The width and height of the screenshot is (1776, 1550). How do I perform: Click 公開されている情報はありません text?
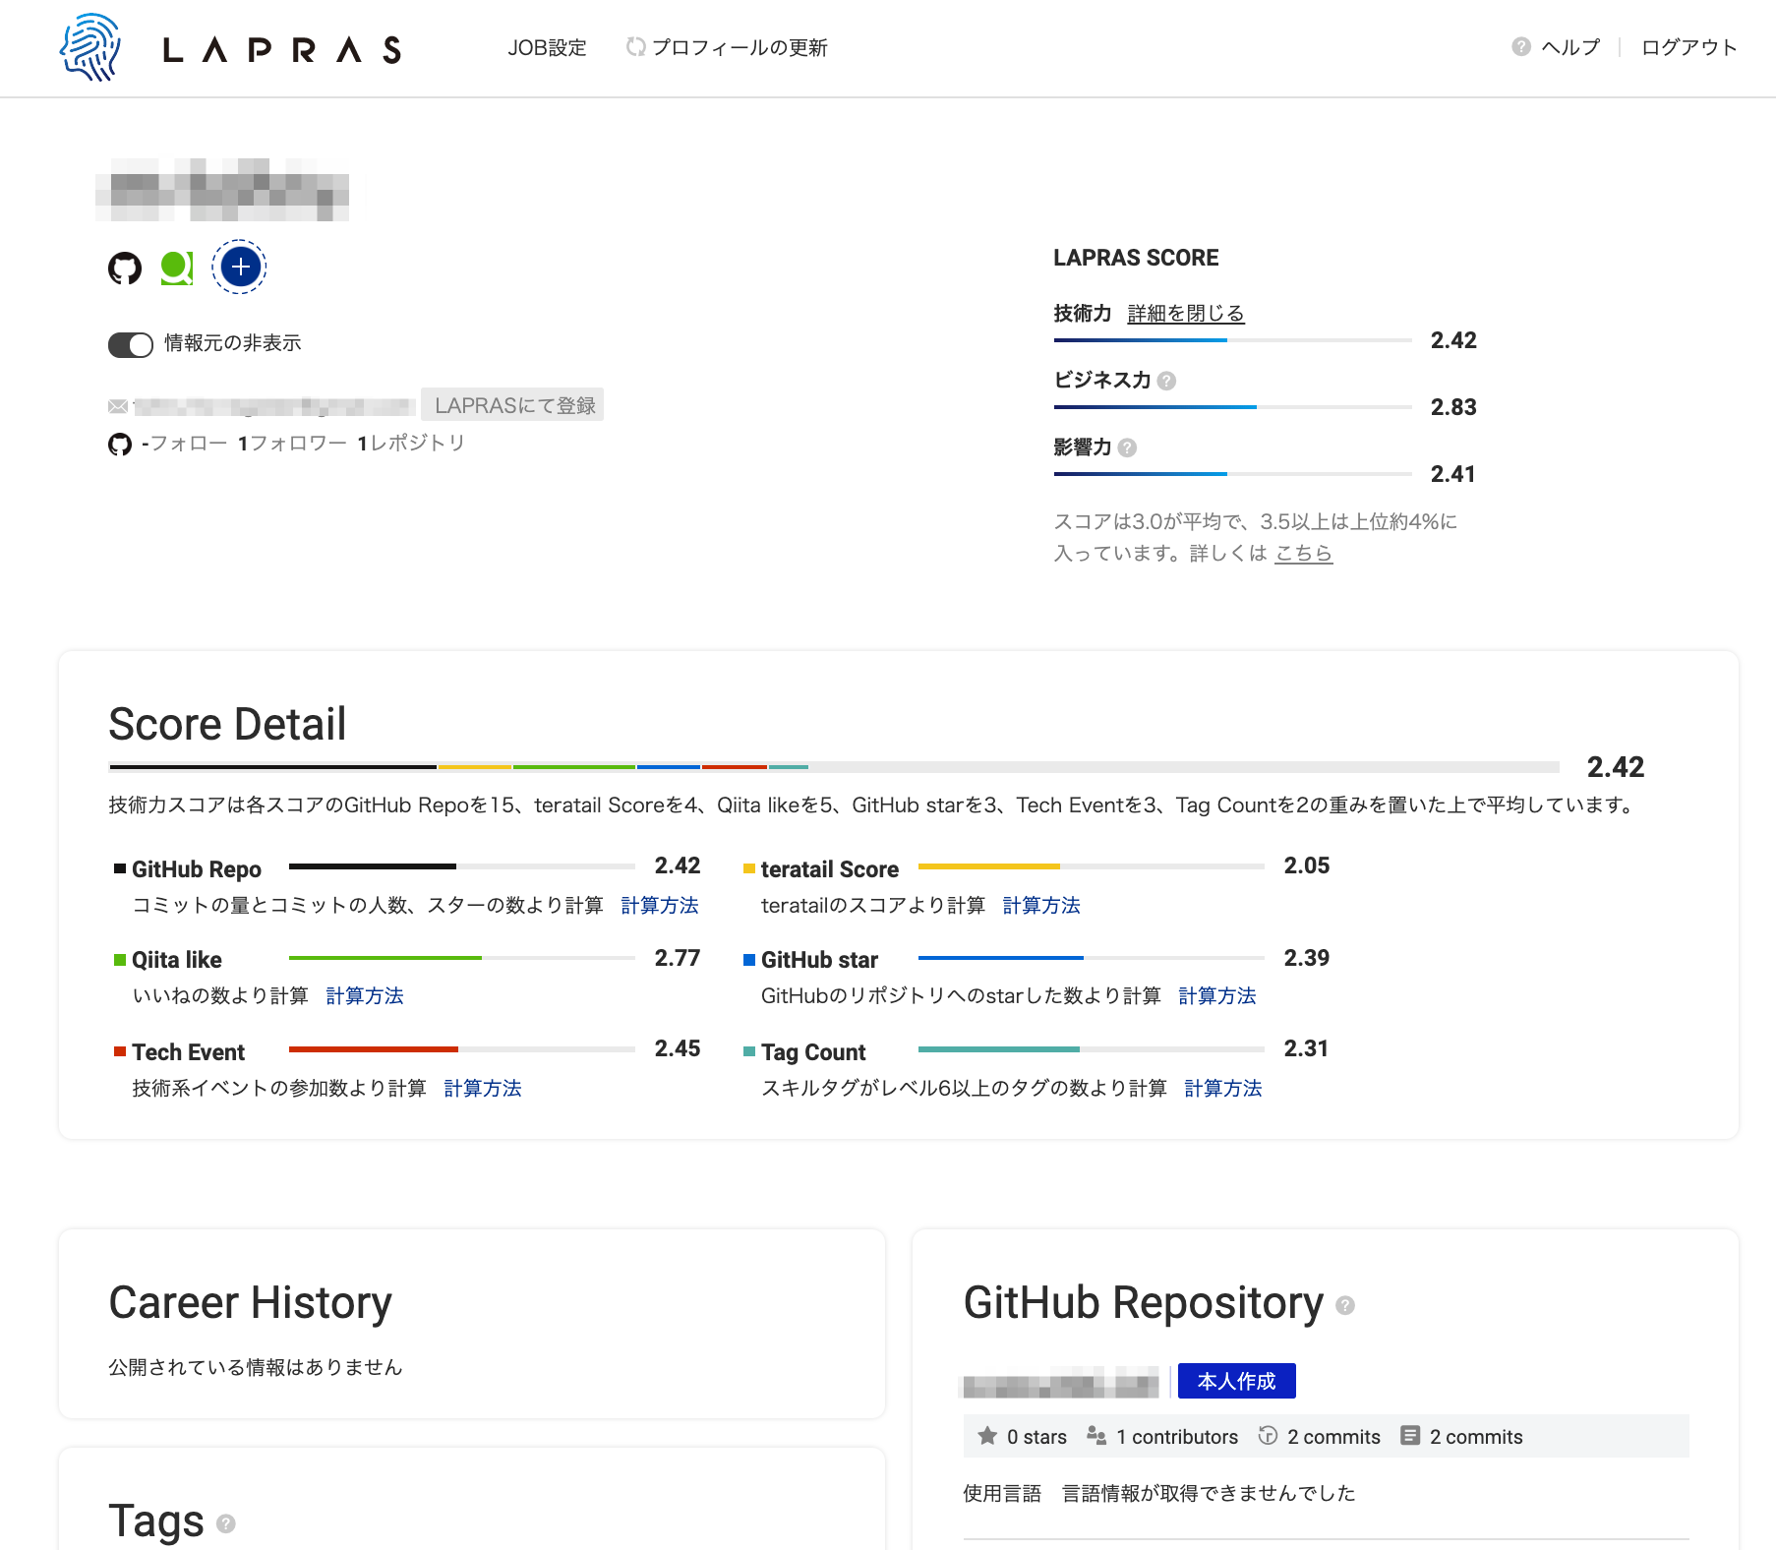coord(256,1367)
